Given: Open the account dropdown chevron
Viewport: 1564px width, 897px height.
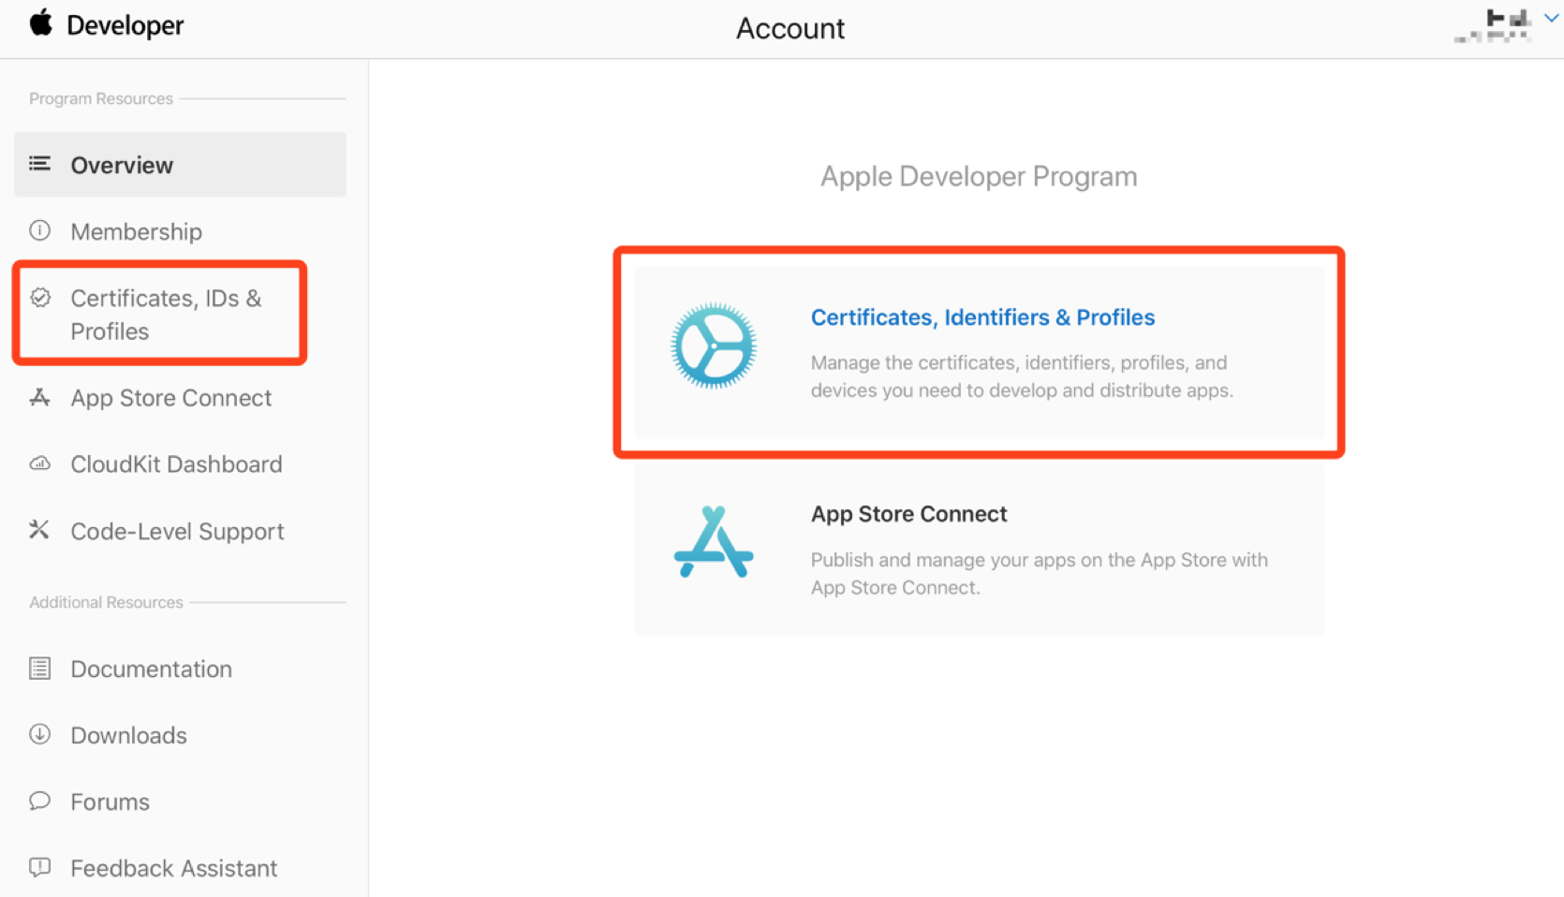Looking at the screenshot, I should coord(1551,18).
